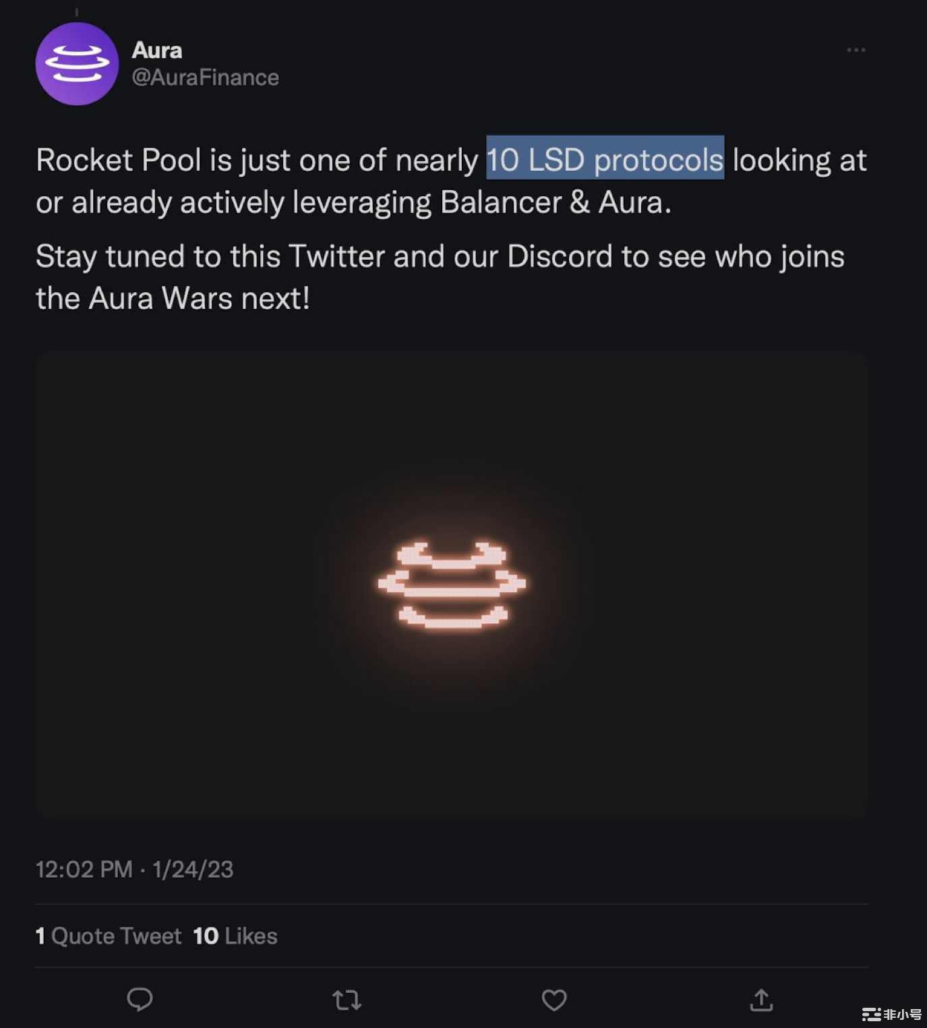Click the Aura display name

157,50
